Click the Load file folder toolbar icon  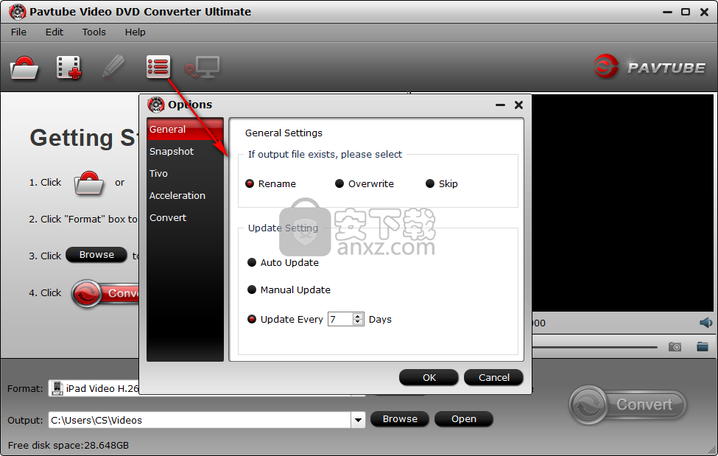(x=24, y=67)
